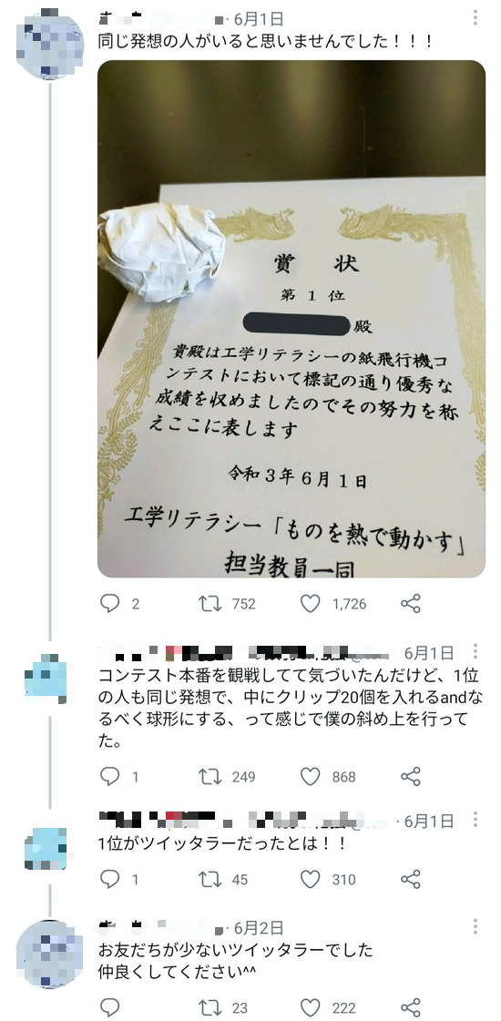Like the tweet with 1,726 likes
The width and height of the screenshot is (501, 1021).
310,604
